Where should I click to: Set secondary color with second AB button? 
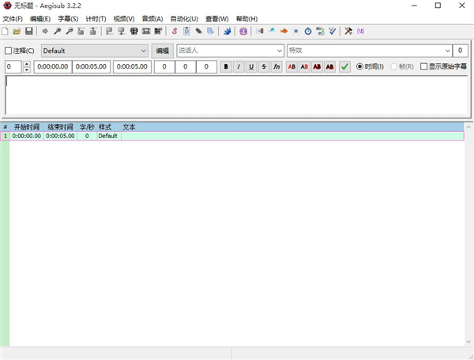(x=304, y=66)
